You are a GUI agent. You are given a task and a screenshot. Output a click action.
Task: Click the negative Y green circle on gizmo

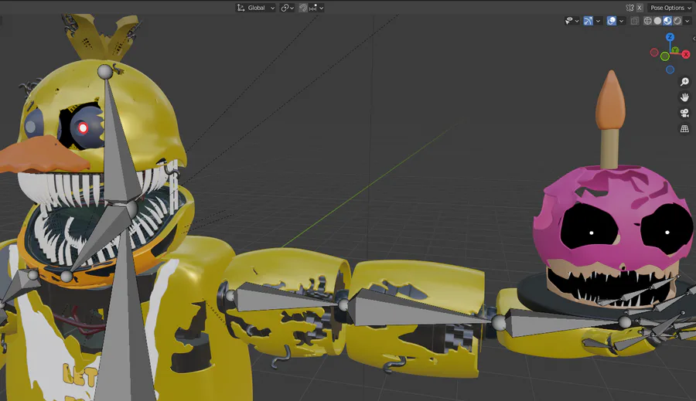[664, 56]
